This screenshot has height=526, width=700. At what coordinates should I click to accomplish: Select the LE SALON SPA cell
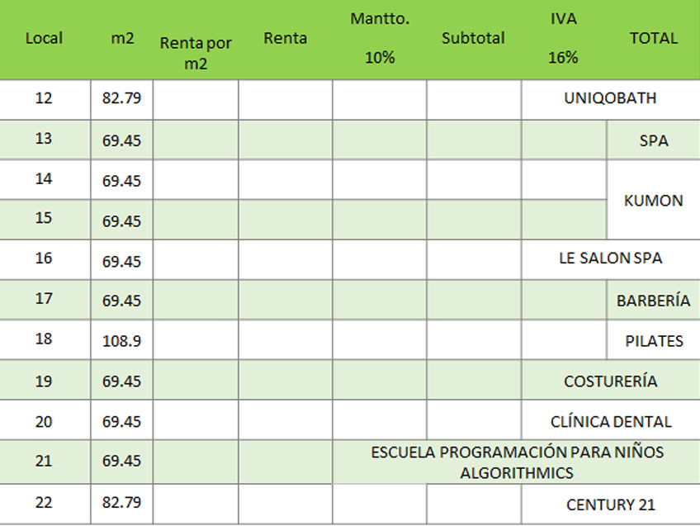610,258
